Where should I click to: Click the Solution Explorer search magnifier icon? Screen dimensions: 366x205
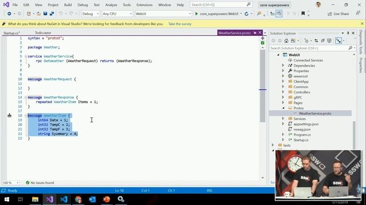(351, 48)
